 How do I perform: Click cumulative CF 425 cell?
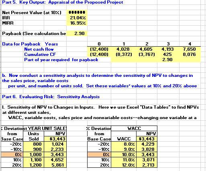pyautogui.click(x=168, y=54)
